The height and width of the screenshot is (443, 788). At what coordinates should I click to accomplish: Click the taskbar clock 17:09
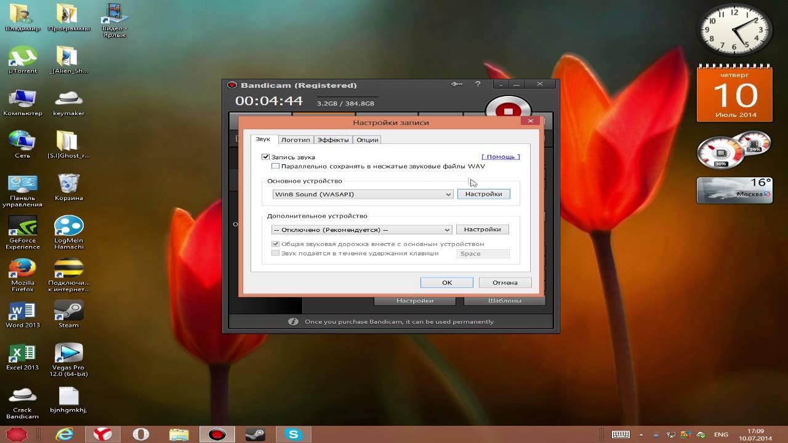pyautogui.click(x=755, y=434)
